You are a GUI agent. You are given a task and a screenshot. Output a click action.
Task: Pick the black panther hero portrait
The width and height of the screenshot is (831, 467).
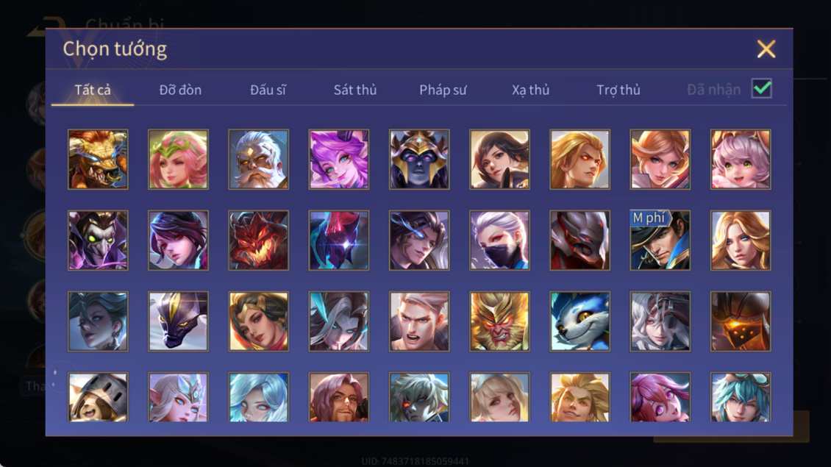click(178, 321)
